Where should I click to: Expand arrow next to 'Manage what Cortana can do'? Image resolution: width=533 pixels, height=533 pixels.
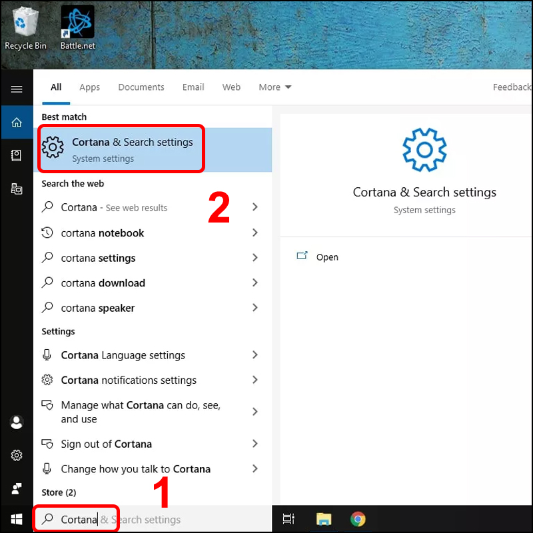(x=255, y=412)
